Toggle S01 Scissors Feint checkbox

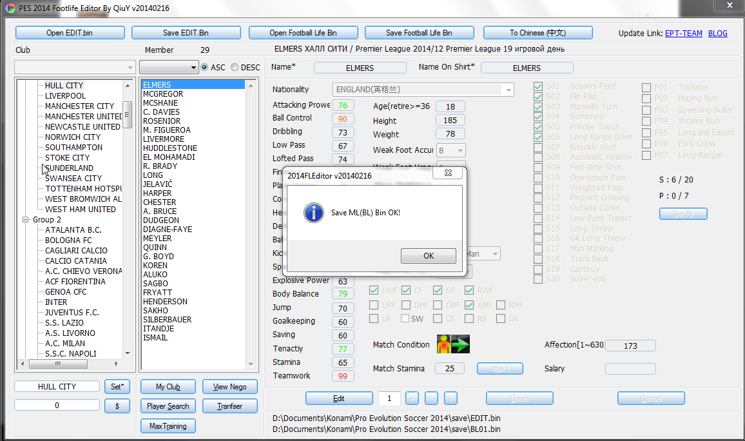(x=538, y=86)
